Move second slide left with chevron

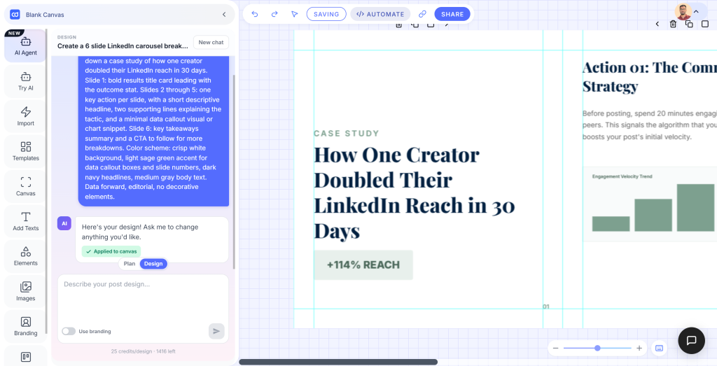657,24
